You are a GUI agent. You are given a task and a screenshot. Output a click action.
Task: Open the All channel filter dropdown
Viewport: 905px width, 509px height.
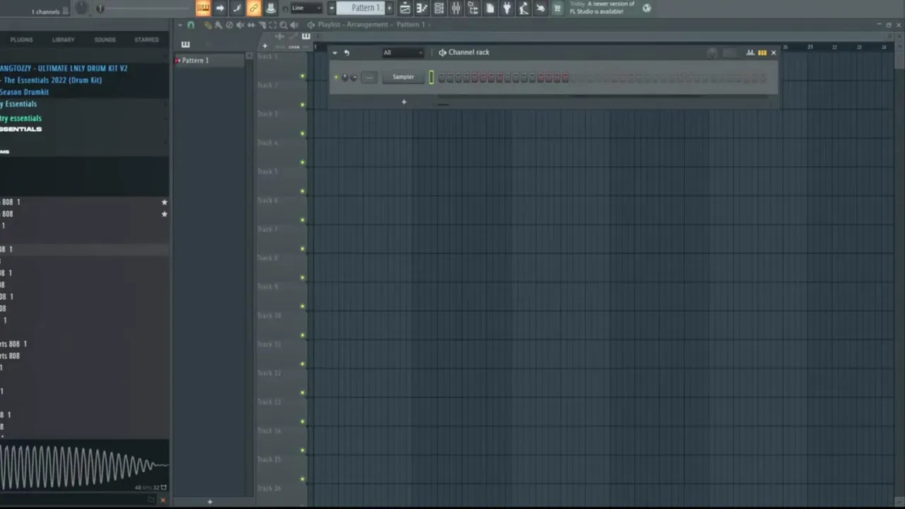click(x=402, y=52)
